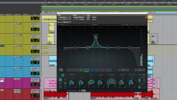
Task: Click EQ band 4 blue node on graph
Action: 108,47
